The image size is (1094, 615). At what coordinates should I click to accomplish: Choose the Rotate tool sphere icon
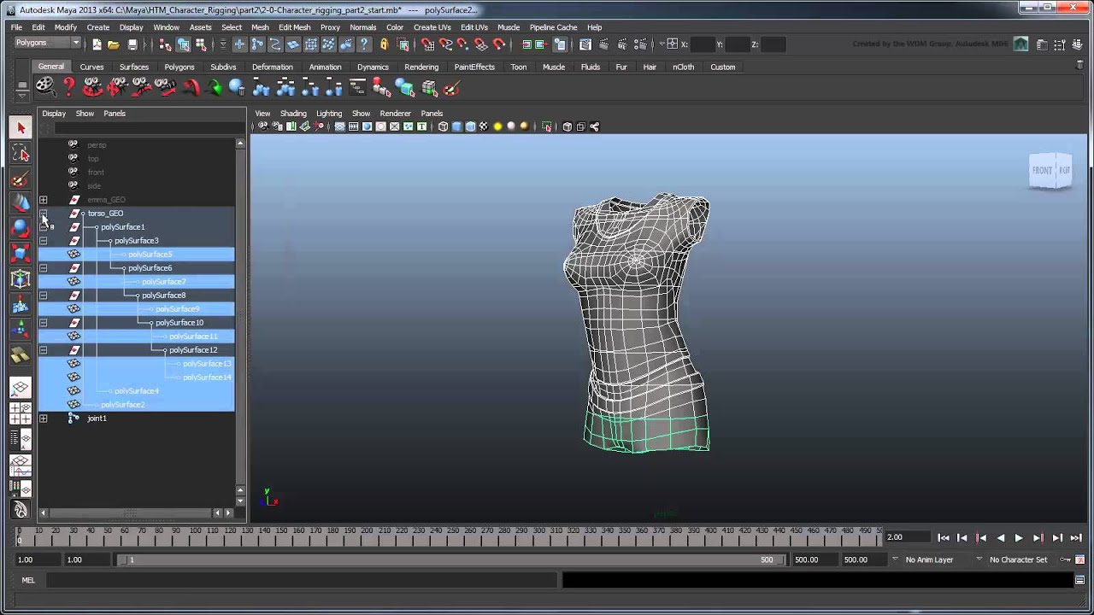tap(21, 228)
